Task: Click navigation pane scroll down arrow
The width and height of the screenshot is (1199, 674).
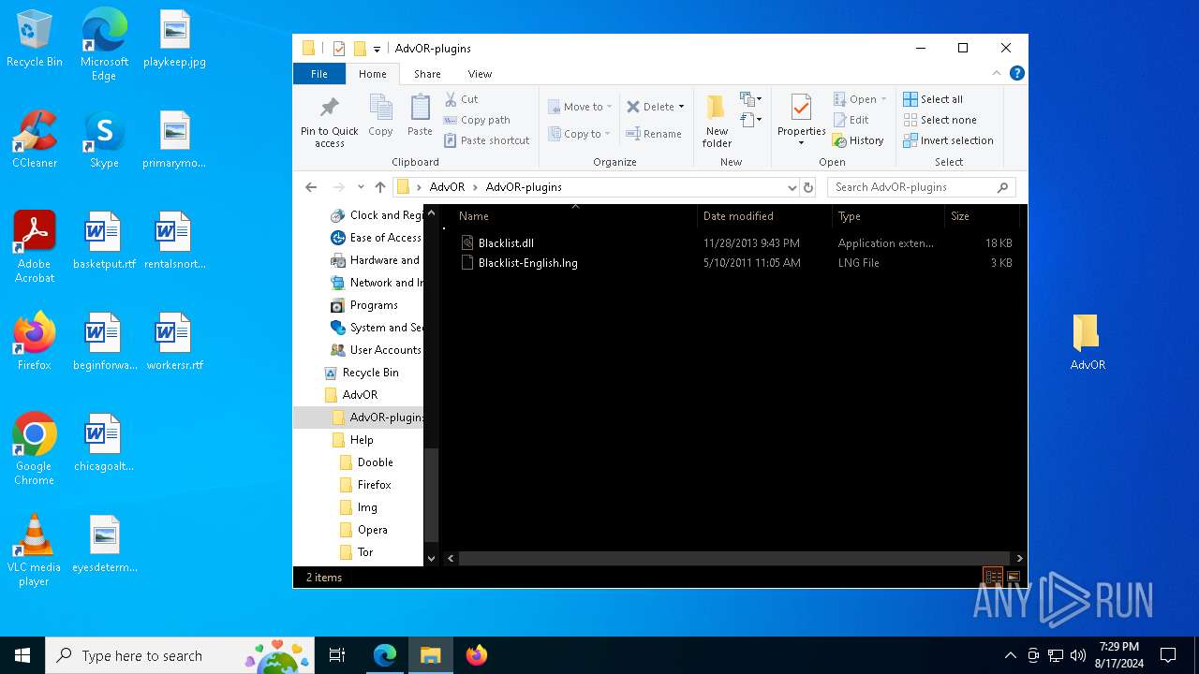Action: click(431, 558)
